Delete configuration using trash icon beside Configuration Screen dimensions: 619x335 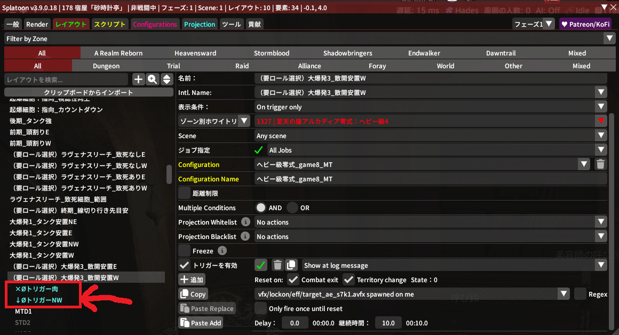[x=601, y=165]
